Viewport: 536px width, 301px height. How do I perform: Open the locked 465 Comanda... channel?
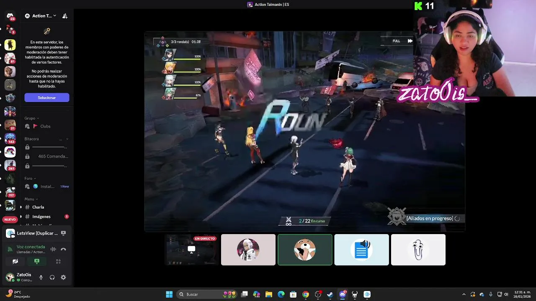tap(46, 156)
